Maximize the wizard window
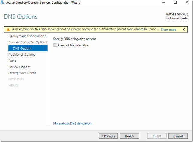Viewport: 193px width, 142px height. click(x=175, y=3)
